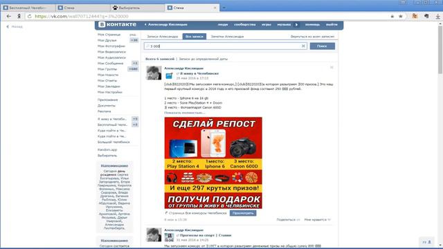Click the music player play arrow in header
Viewport: 443px width, 249px height.
296,25
